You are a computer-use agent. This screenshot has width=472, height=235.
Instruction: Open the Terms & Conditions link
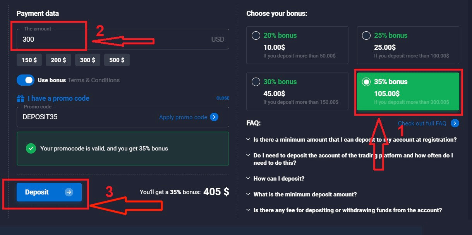93,80
